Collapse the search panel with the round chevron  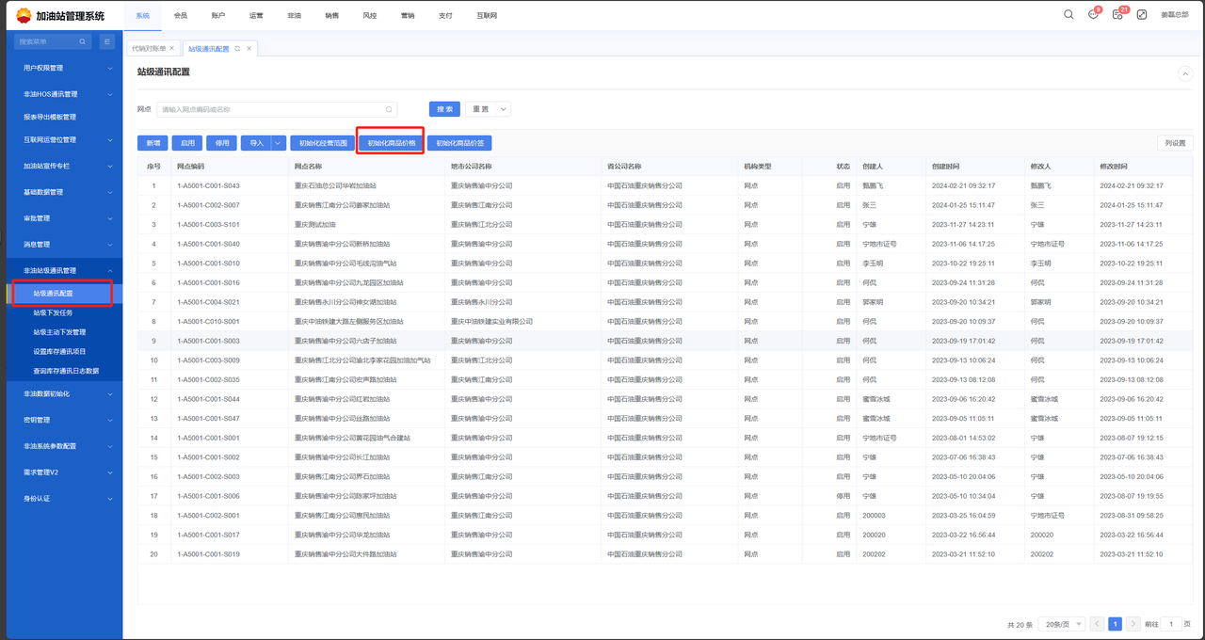point(1185,73)
